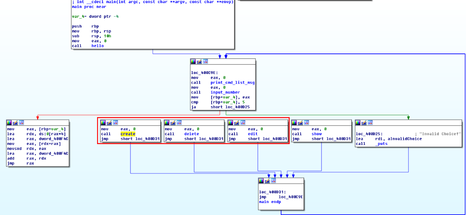The height and width of the screenshot is (215, 466).
Task: Click 'main endp' line
Action: tap(270, 202)
